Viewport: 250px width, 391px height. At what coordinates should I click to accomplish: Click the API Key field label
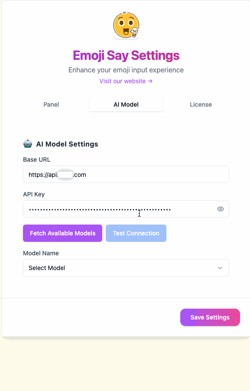(x=34, y=194)
